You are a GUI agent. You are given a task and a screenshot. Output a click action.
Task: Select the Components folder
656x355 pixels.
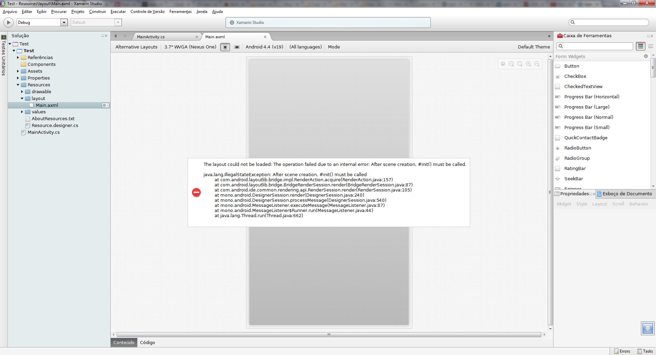[41, 65]
